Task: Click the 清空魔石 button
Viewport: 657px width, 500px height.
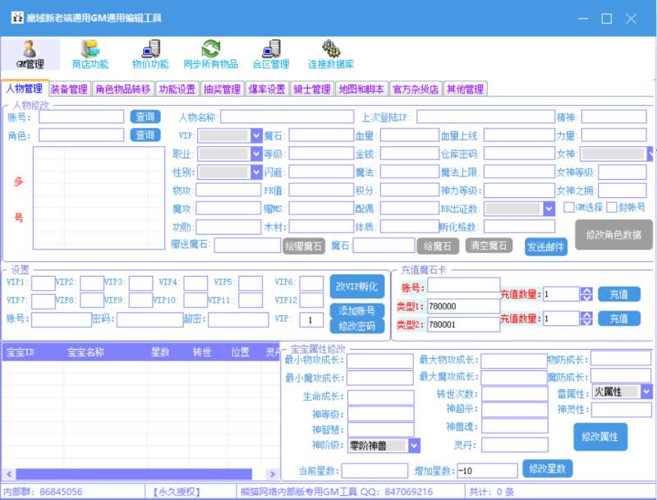Action: 489,245
